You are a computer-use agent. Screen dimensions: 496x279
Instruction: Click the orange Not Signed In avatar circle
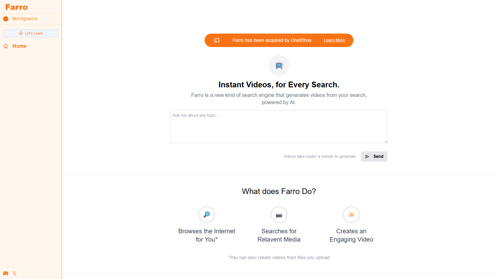(6, 19)
